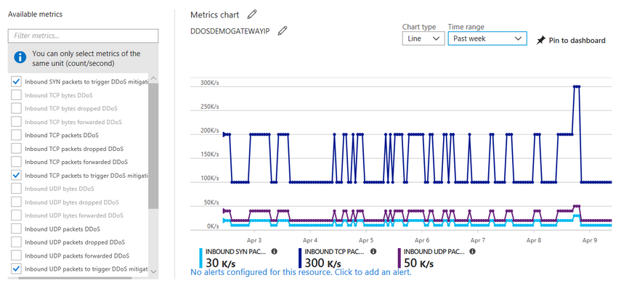This screenshot has height=288, width=637.
Task: Click the 'No alerts configured' add alert link
Action: coord(301,272)
